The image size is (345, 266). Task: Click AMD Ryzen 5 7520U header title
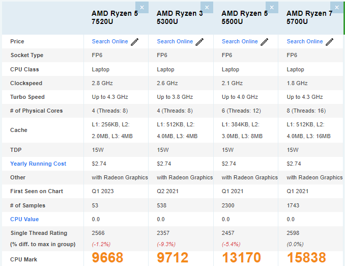[114, 17]
